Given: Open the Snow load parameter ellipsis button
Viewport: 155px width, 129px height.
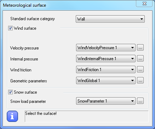Looking at the screenshot, I should click(x=140, y=101).
